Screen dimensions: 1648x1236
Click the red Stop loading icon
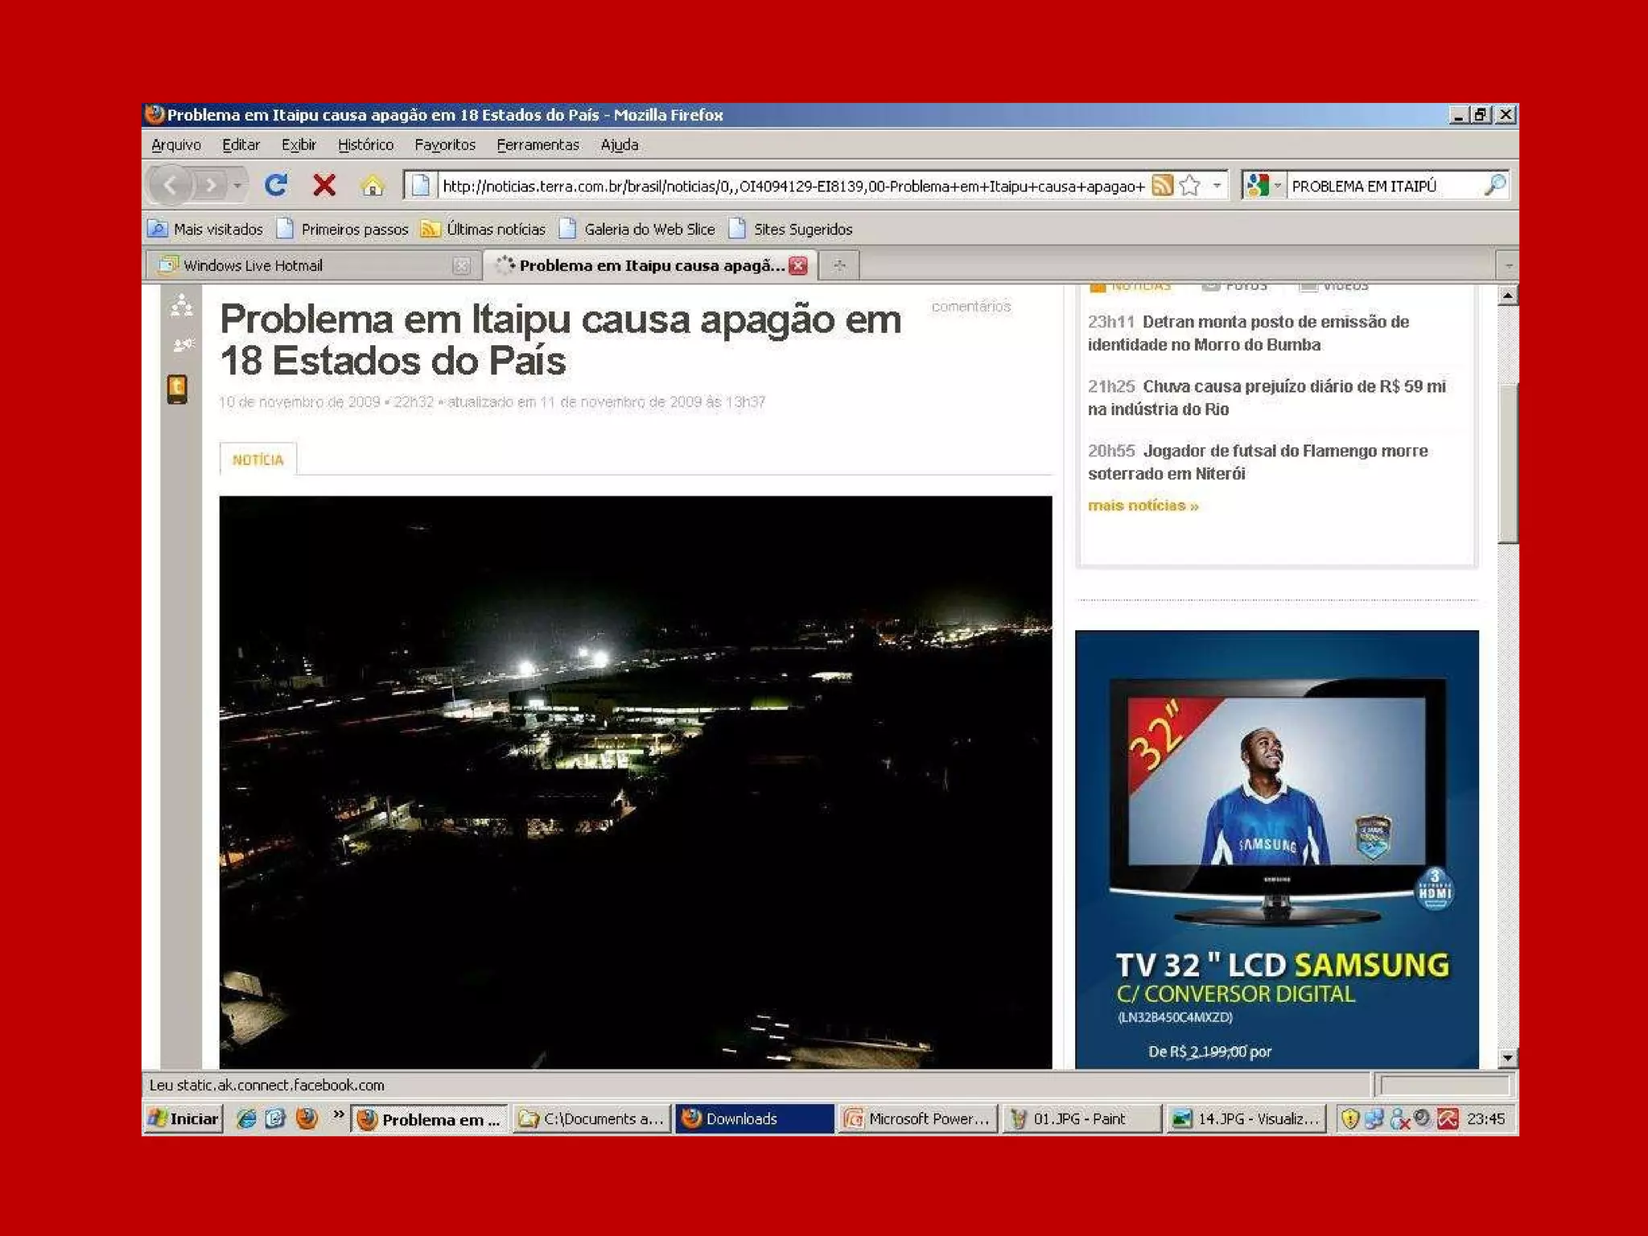[x=324, y=186]
